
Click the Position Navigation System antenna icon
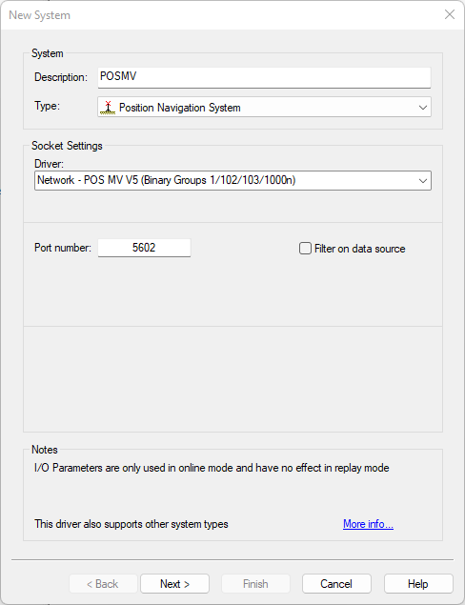(x=108, y=108)
